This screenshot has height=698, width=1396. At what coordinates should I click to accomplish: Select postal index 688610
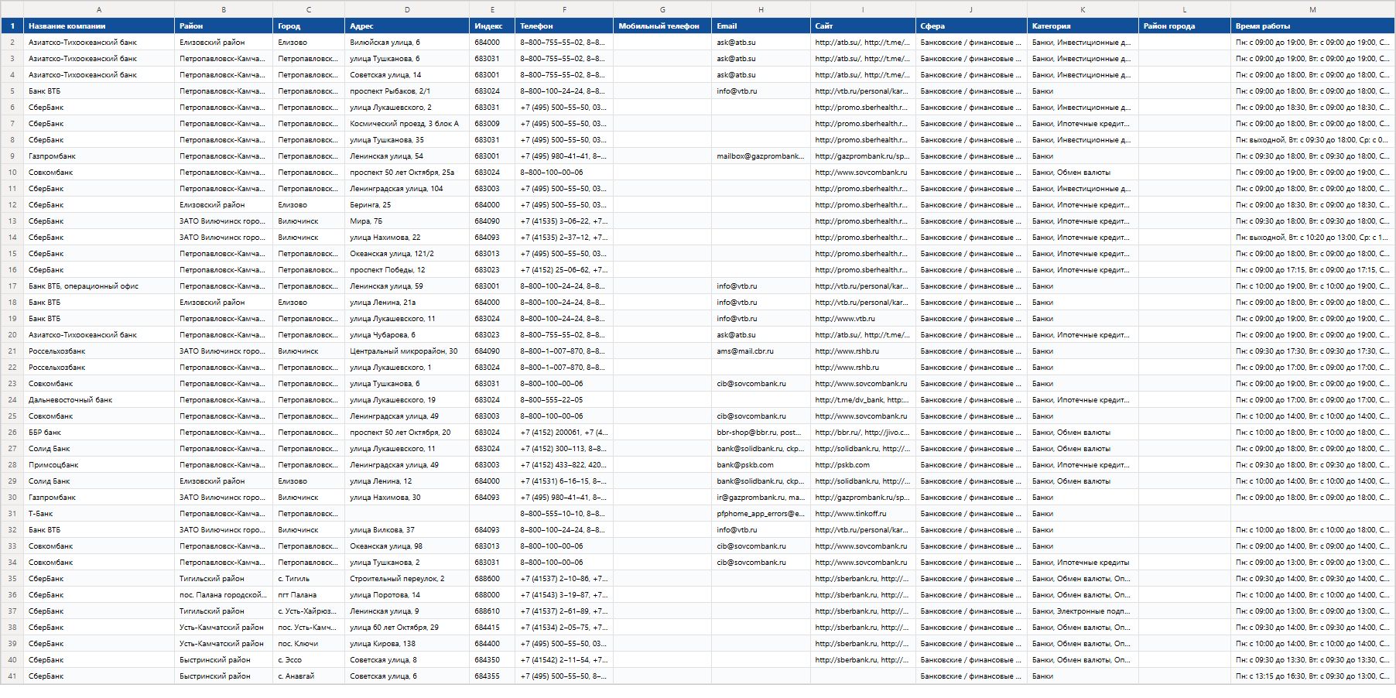pyautogui.click(x=492, y=611)
